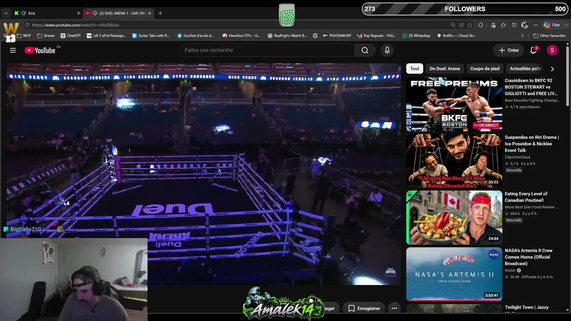The width and height of the screenshot is (571, 321).
Task: Open RealFigths Watch bookmark
Action: 287,36
